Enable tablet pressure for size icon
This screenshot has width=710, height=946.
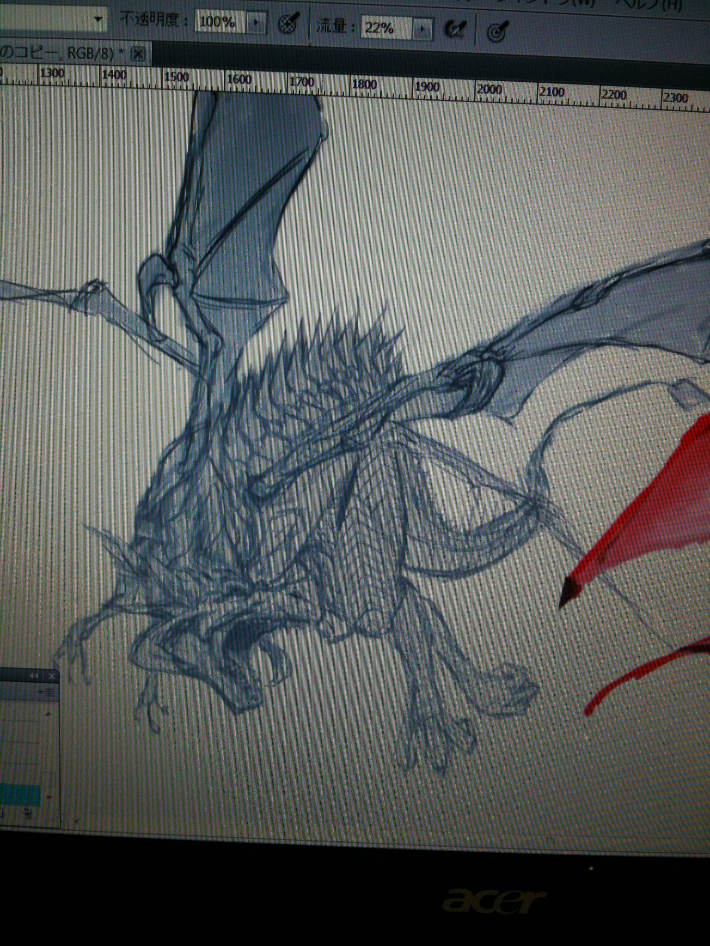497,31
